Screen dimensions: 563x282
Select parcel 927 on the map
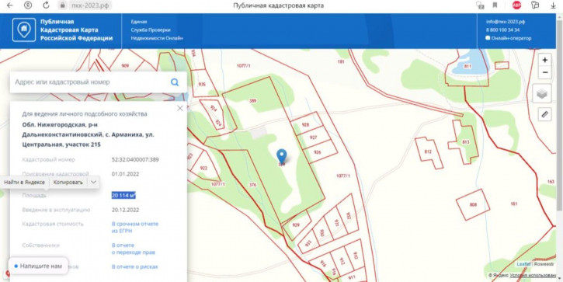click(x=313, y=138)
